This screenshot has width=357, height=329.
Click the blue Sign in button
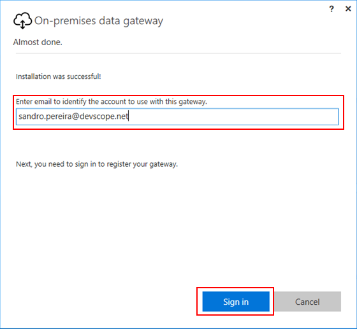[236, 302]
